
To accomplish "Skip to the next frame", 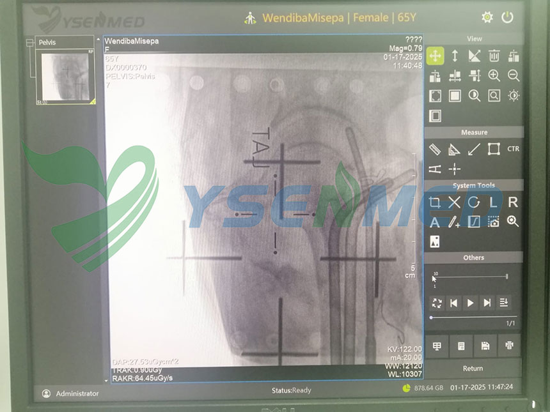I will coord(487,303).
